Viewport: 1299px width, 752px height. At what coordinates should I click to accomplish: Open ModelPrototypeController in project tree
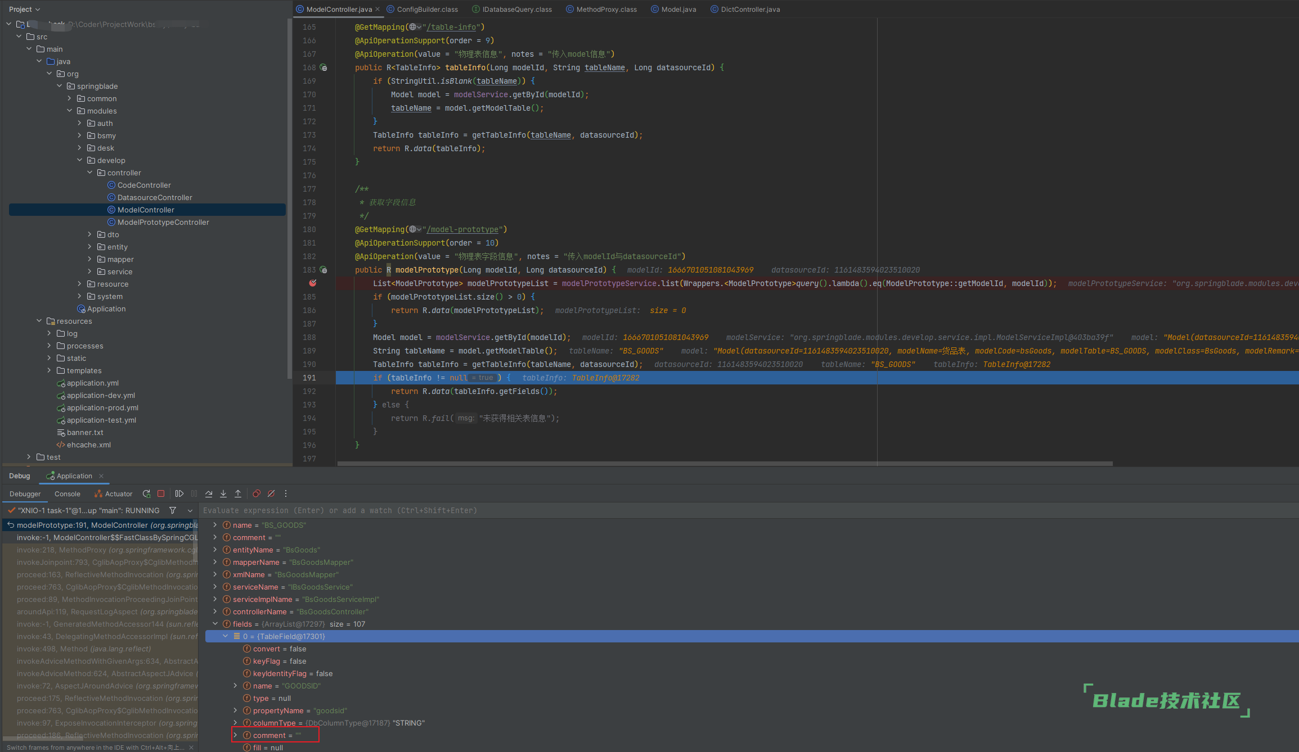coord(163,222)
